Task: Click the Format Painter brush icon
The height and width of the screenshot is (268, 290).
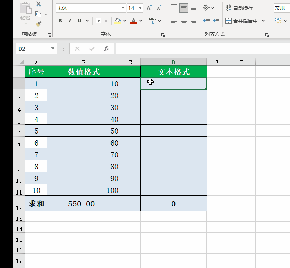Action: 39,24
